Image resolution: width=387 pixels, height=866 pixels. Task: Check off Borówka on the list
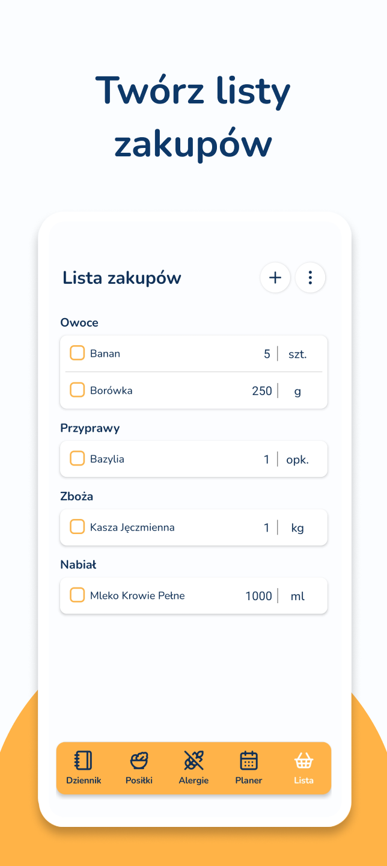(x=77, y=390)
